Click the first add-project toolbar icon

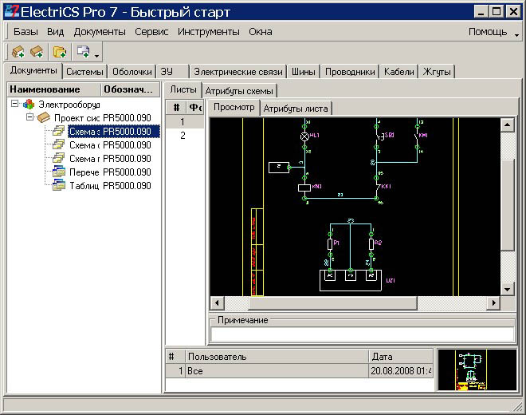point(18,52)
